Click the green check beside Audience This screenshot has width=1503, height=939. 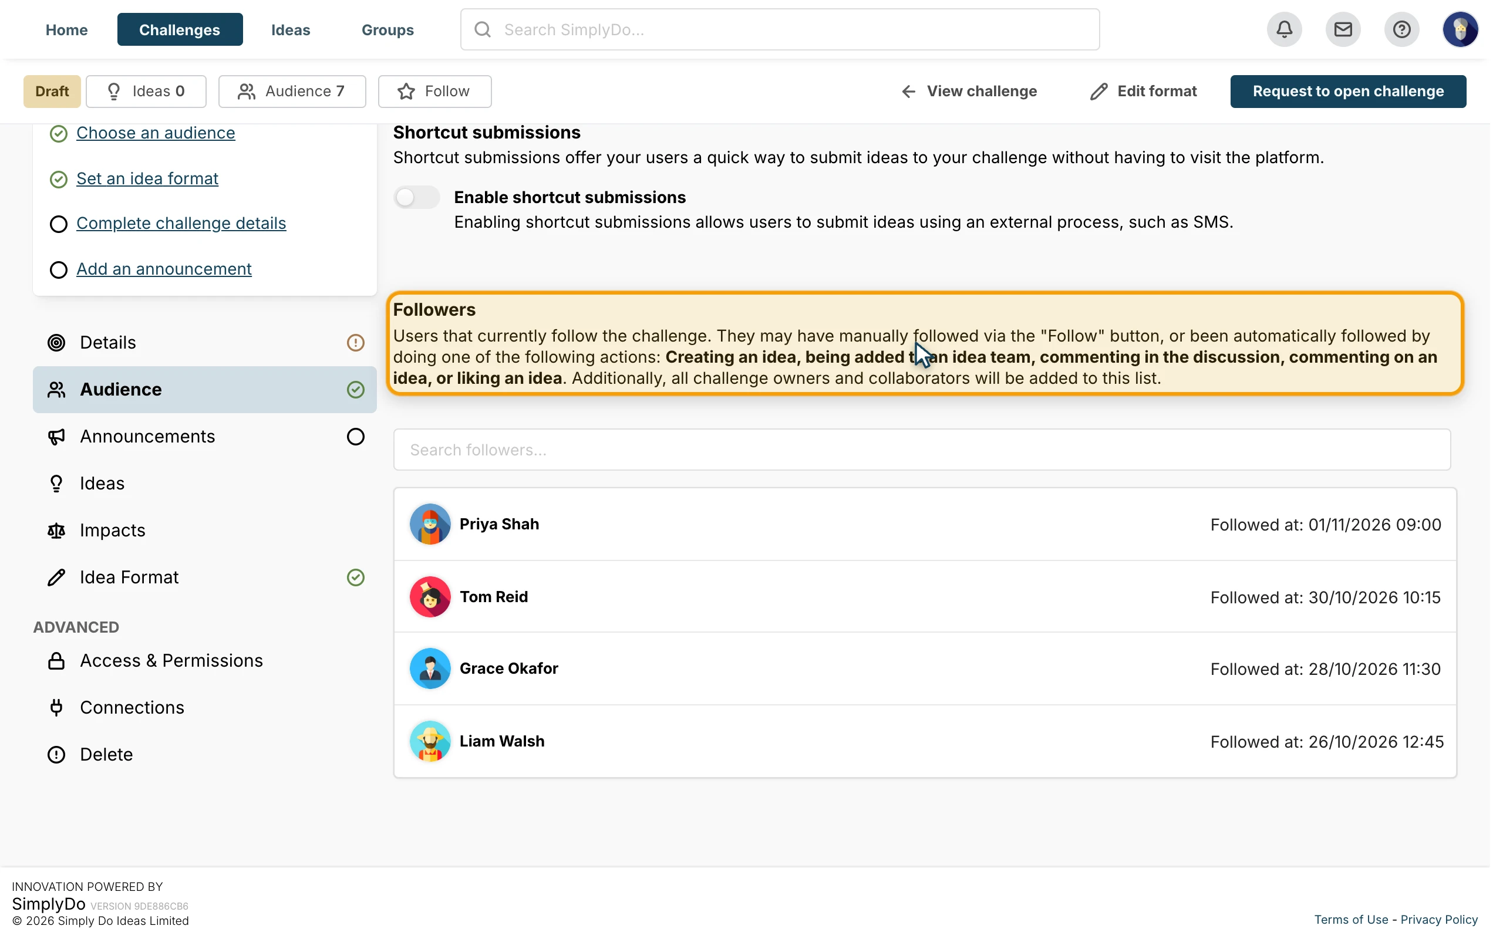[355, 389]
